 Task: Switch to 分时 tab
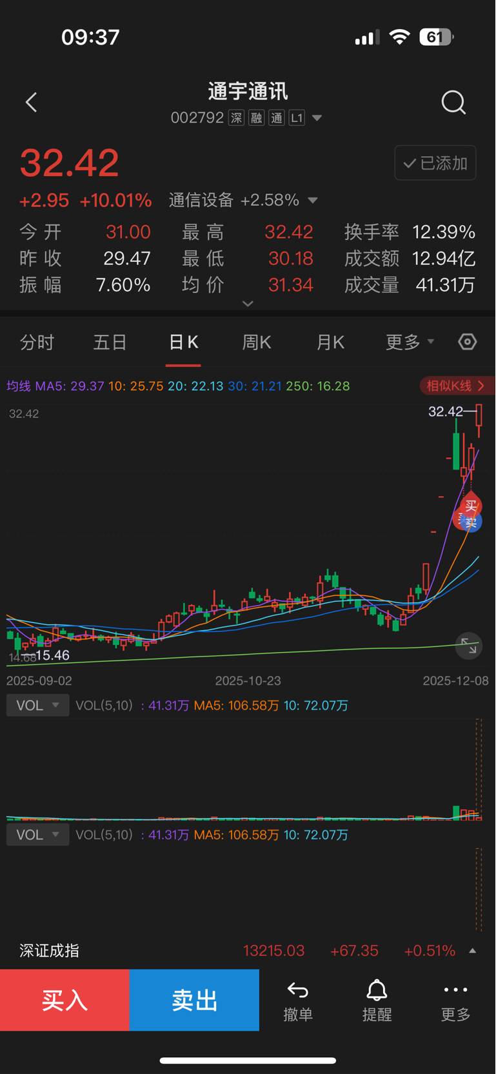37,342
